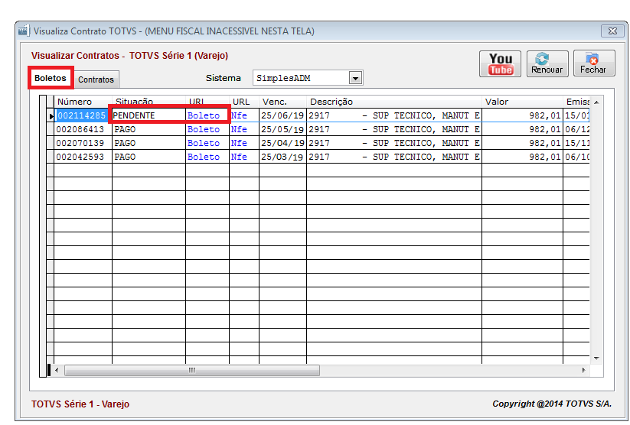The height and width of the screenshot is (425, 630).
Task: Click due date 25/04/19
Action: coord(282,143)
